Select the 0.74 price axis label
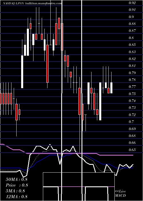 (x=132, y=100)
